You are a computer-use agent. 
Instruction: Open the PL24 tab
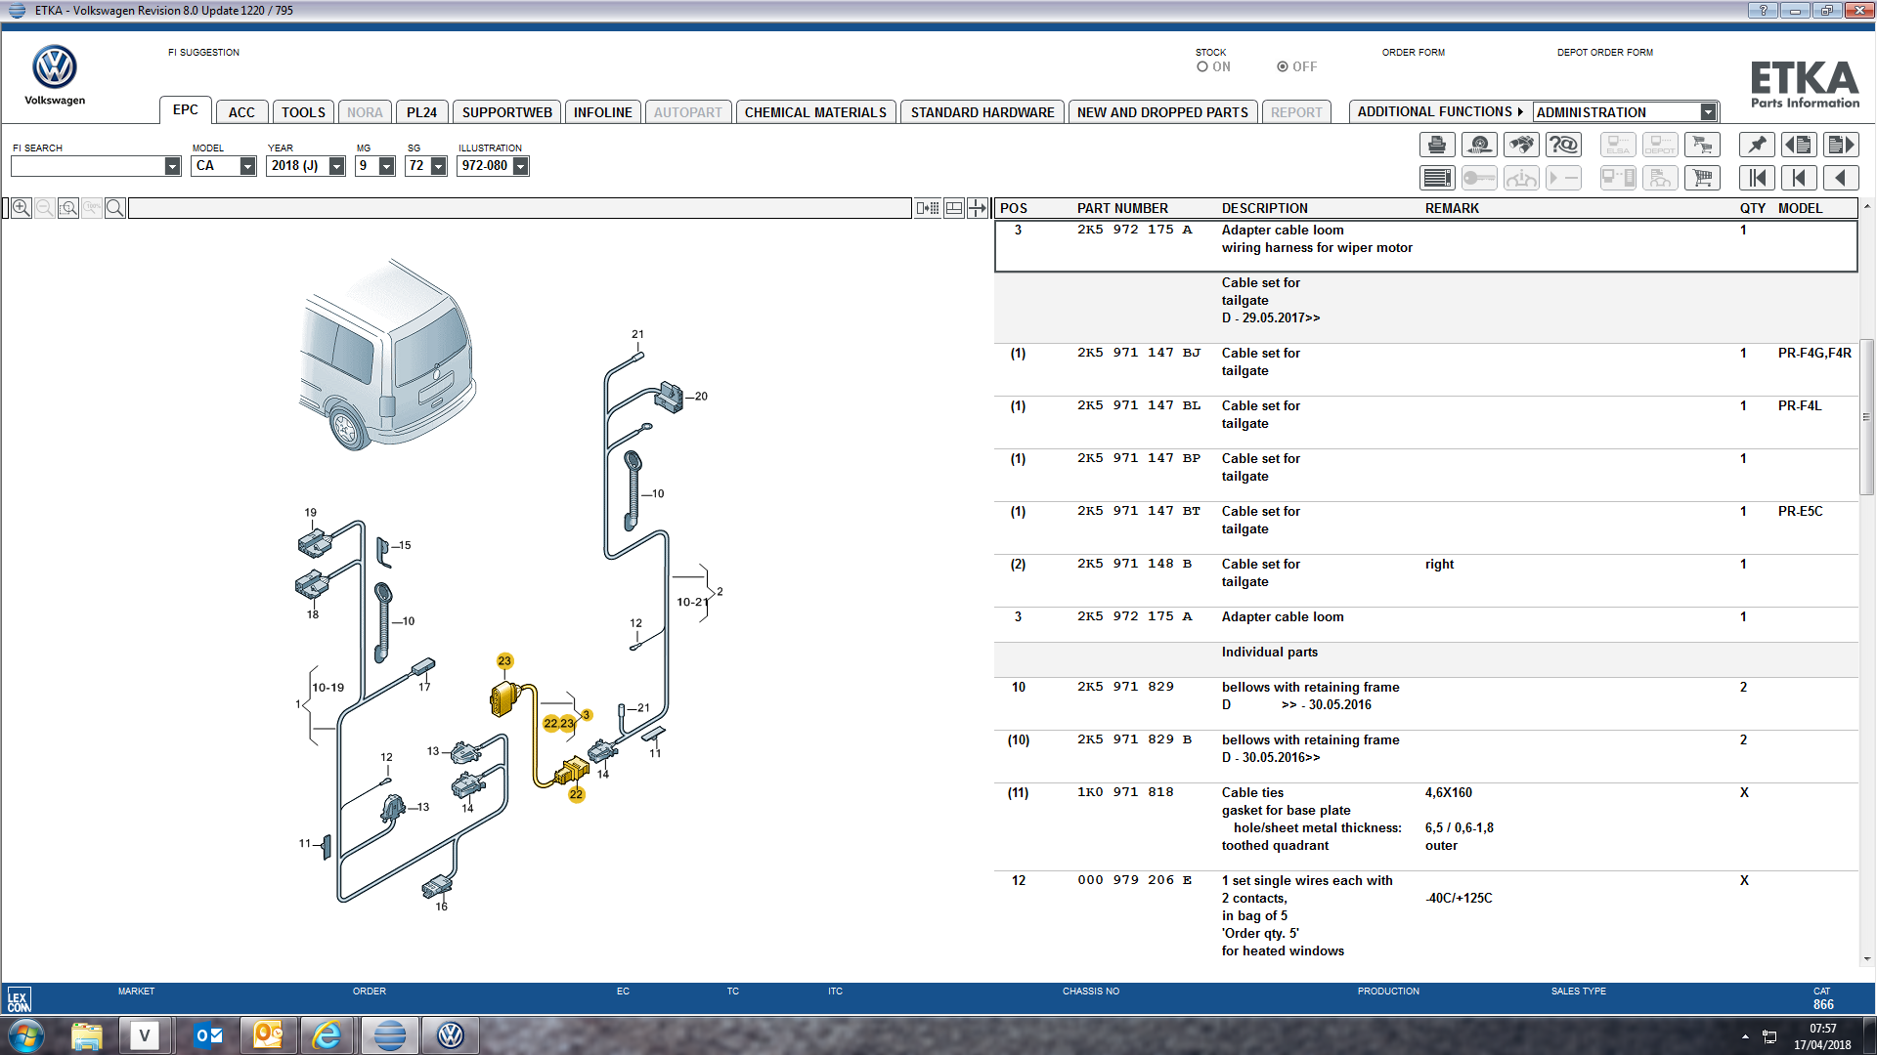pyautogui.click(x=421, y=112)
